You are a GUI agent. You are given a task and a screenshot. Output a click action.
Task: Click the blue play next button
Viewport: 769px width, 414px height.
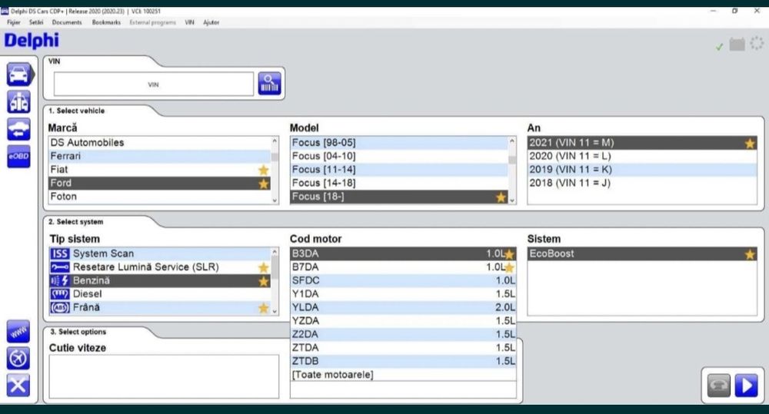tap(746, 385)
